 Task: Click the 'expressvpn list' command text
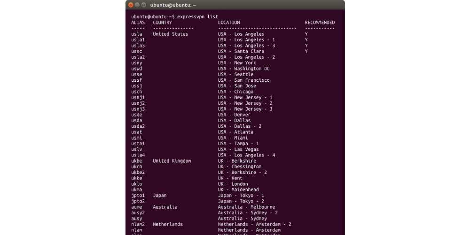tap(197, 17)
